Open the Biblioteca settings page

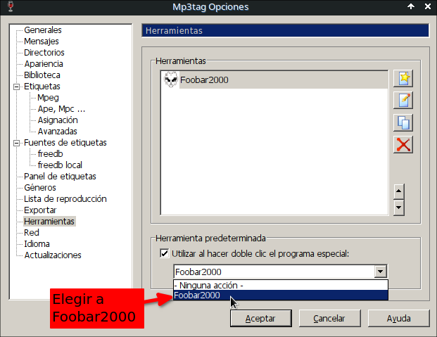click(42, 75)
